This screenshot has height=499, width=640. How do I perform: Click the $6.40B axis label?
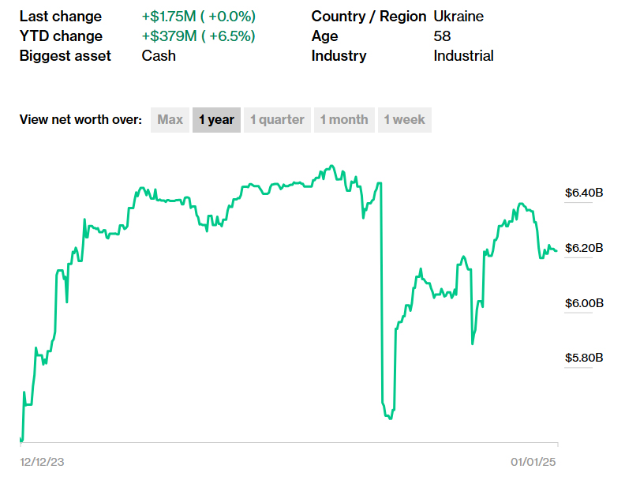584,193
